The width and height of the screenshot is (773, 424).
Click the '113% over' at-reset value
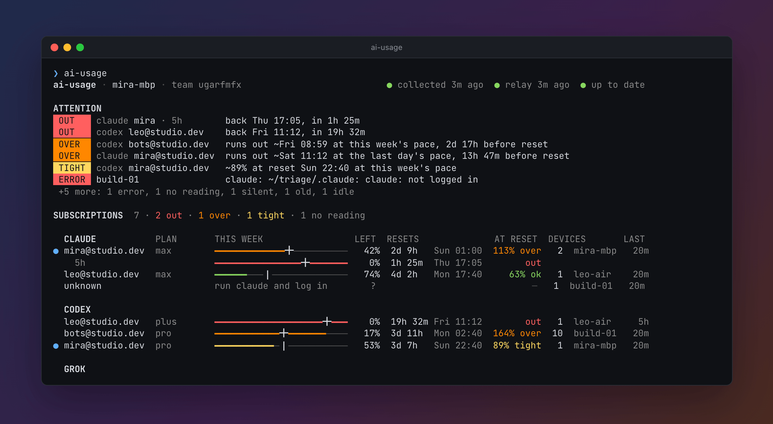click(517, 251)
